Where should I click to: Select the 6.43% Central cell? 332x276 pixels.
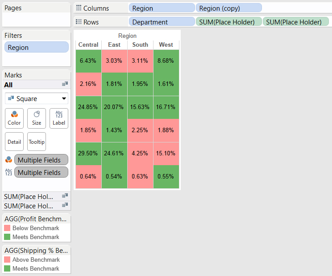(88, 61)
